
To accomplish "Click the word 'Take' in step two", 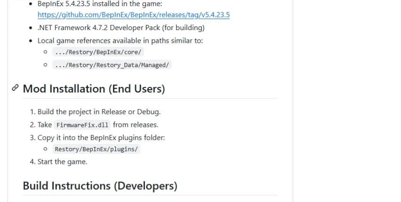I will (45, 124).
